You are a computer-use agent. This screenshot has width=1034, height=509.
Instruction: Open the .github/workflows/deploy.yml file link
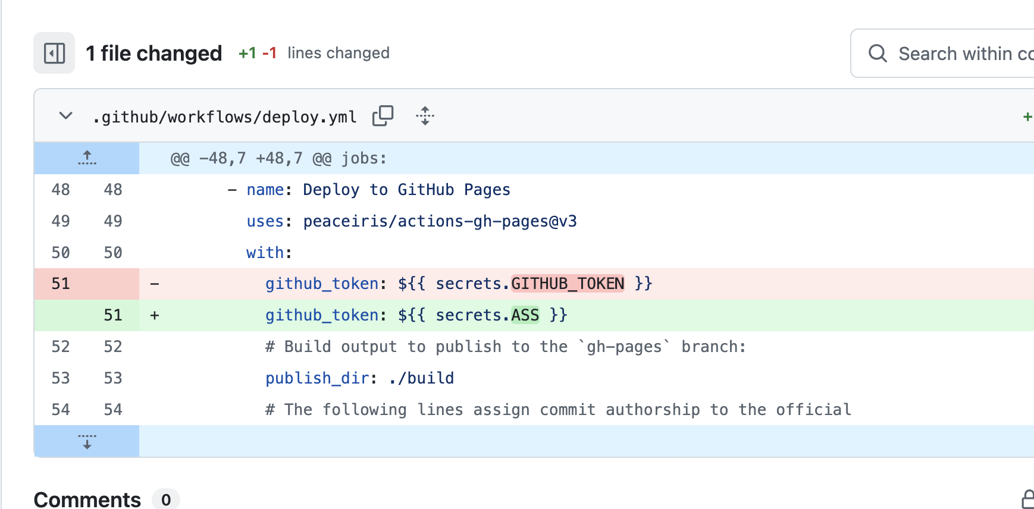225,117
